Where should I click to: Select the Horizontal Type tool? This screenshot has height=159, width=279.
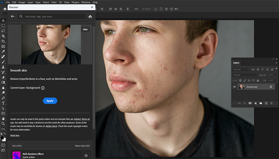coord(3,103)
